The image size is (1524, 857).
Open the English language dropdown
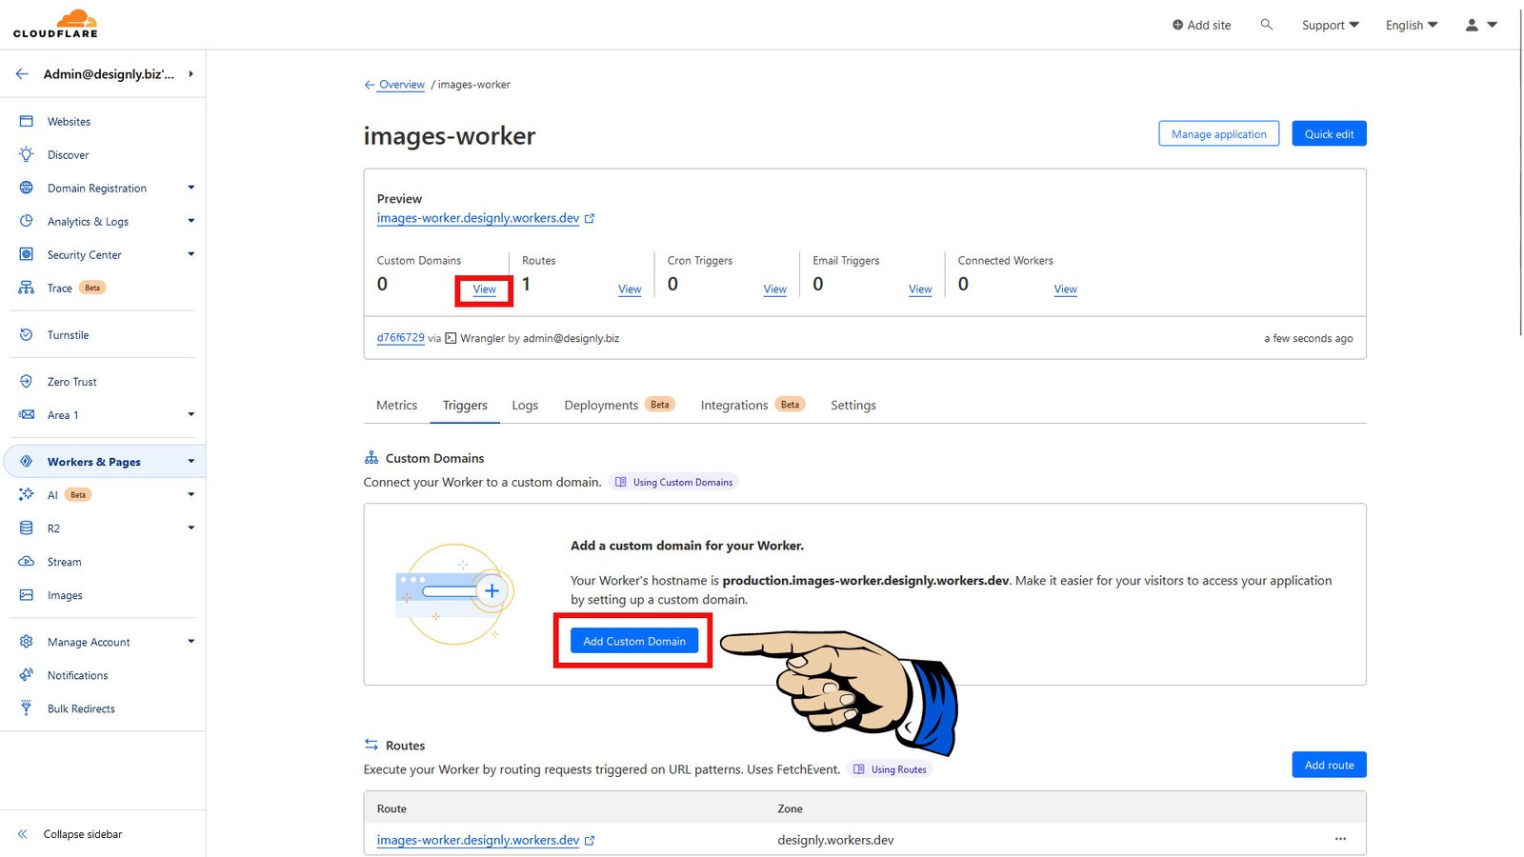(x=1411, y=25)
